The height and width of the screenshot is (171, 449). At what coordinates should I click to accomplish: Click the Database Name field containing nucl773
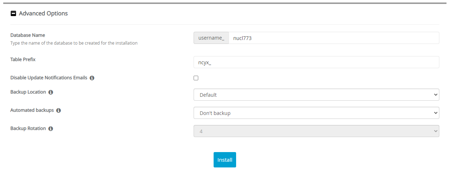(x=333, y=38)
